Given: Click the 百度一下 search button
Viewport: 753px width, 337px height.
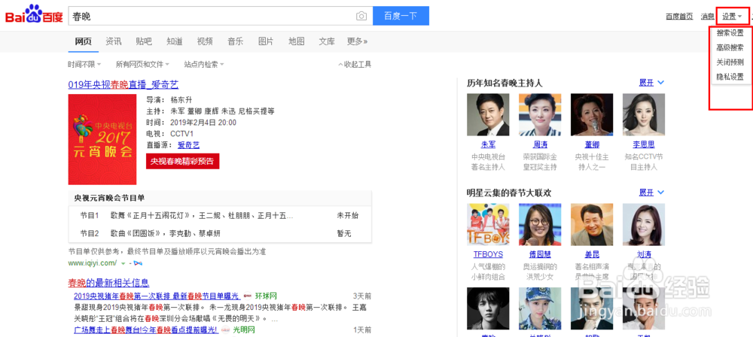Looking at the screenshot, I should (x=401, y=16).
